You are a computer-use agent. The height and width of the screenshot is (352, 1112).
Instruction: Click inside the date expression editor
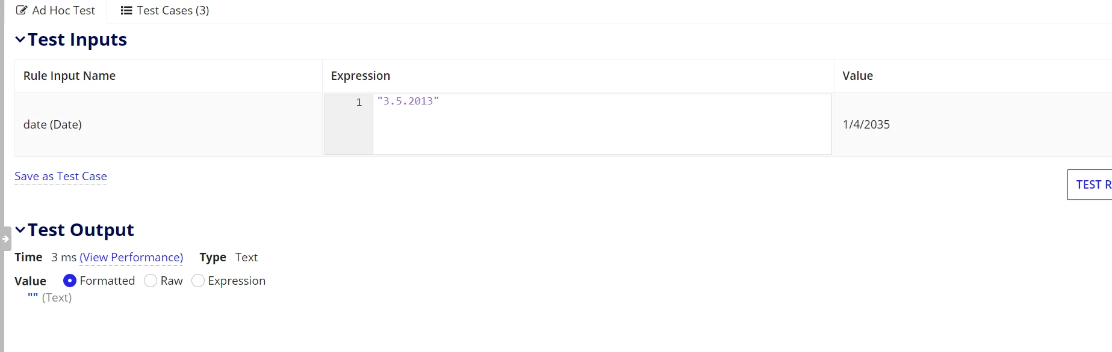pyautogui.click(x=602, y=124)
